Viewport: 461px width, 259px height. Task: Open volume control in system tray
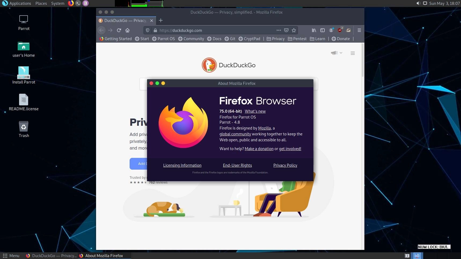418,3
